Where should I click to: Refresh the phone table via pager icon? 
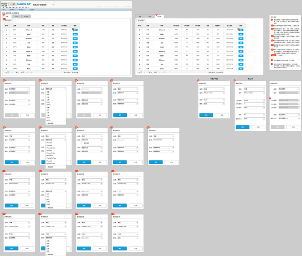32,72
